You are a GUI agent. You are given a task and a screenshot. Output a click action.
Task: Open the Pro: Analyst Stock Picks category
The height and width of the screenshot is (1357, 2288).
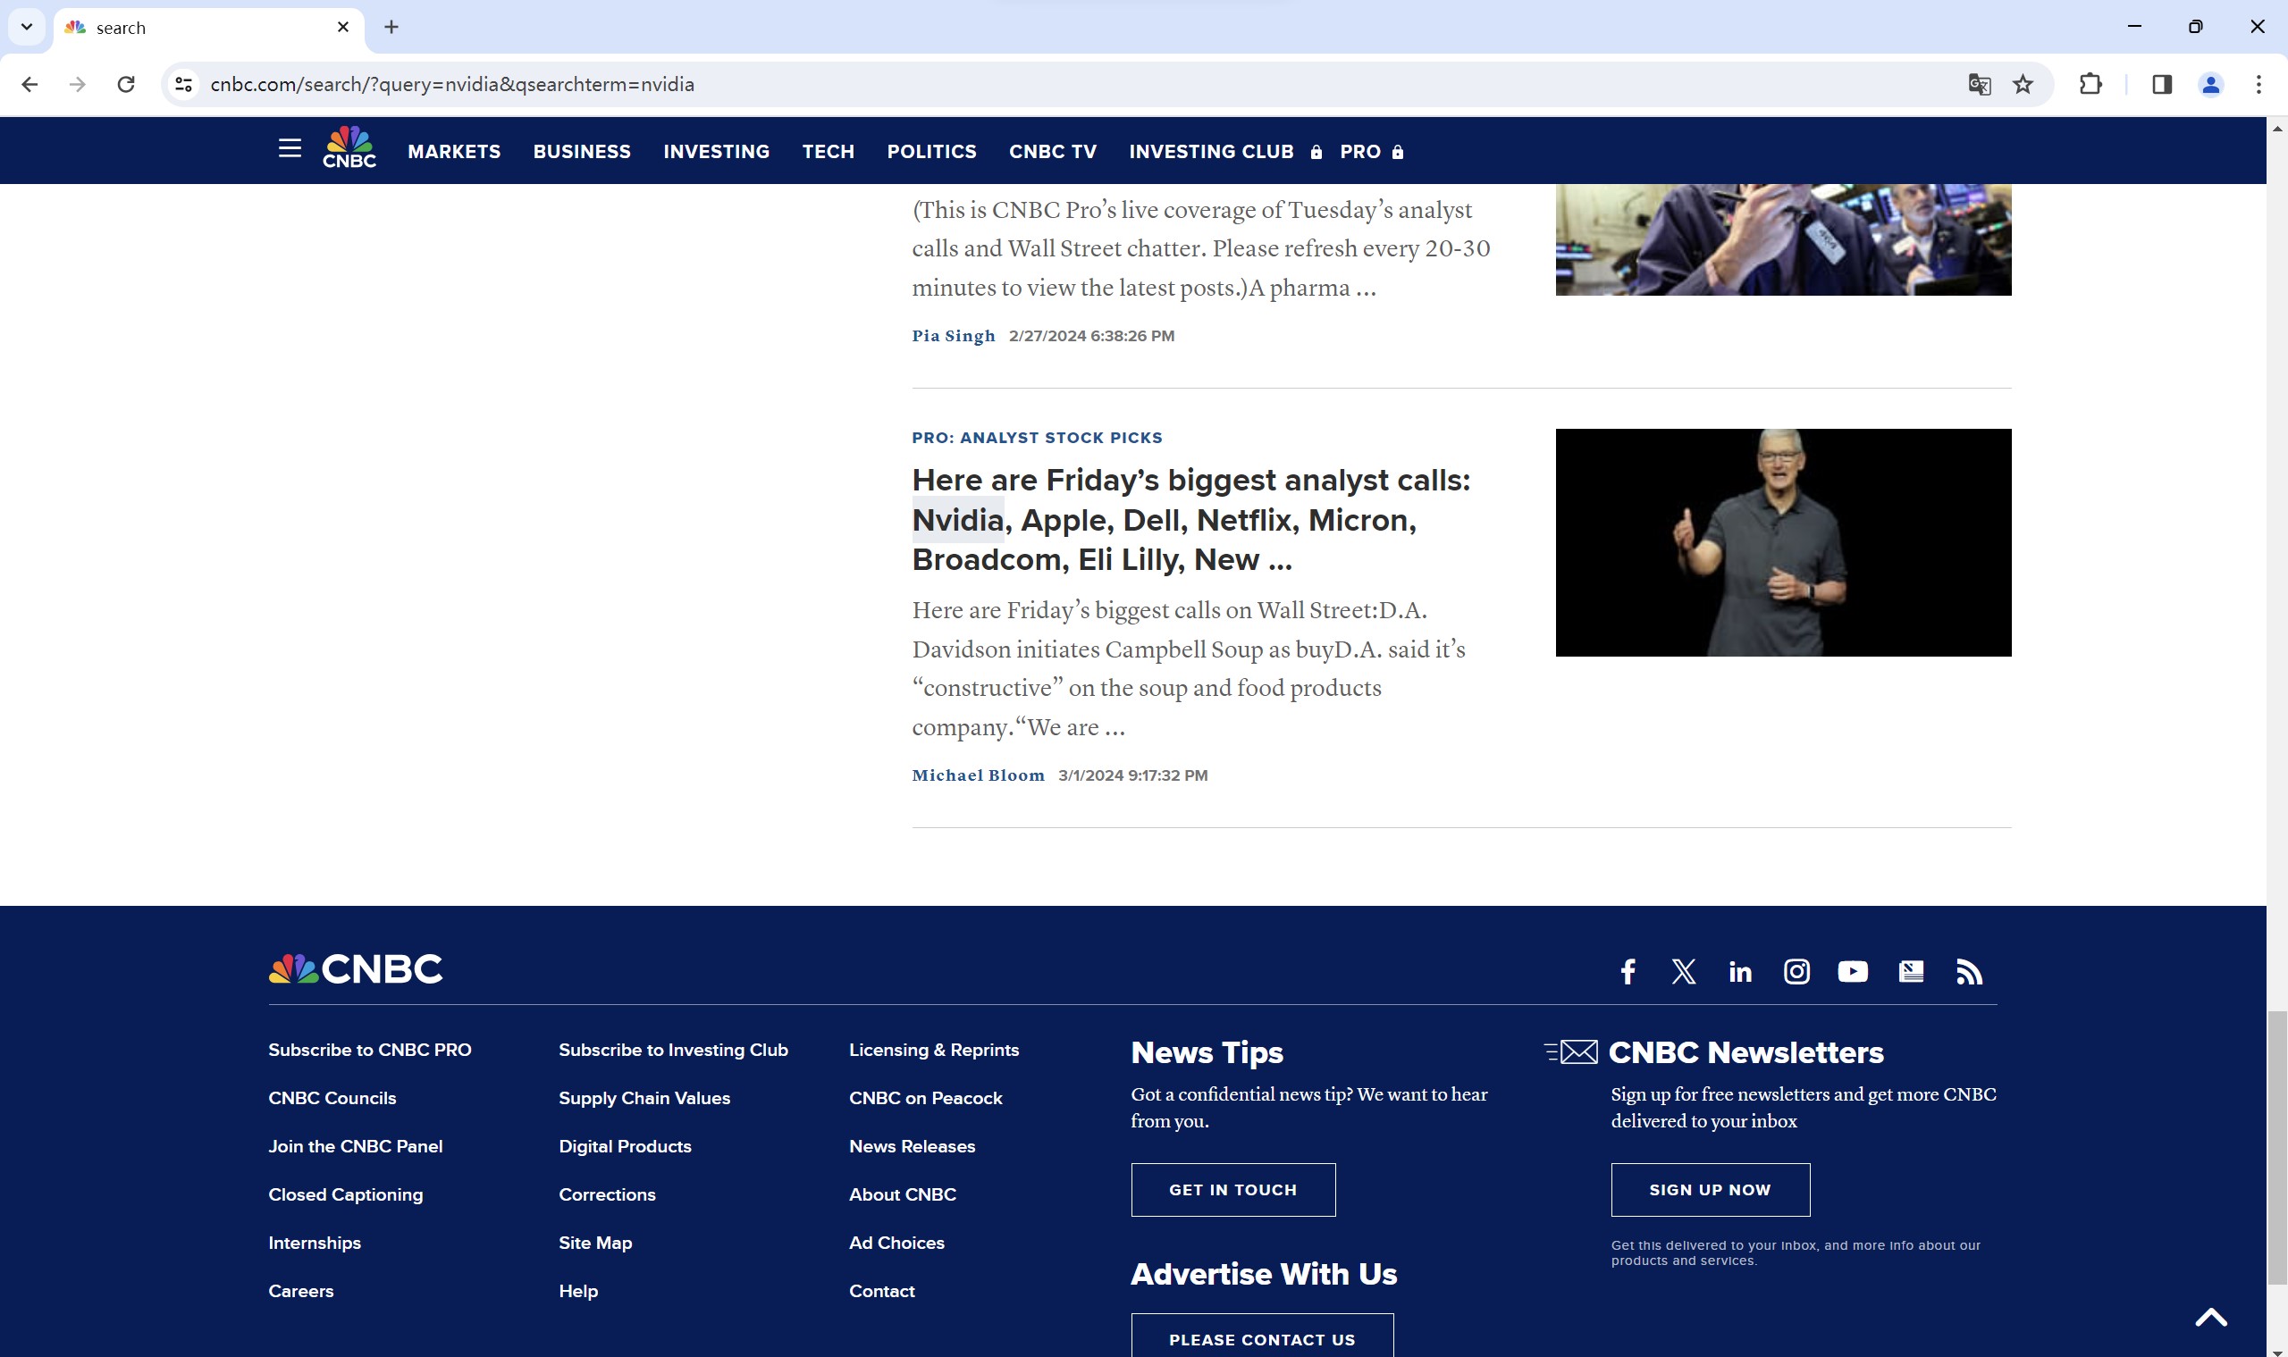(1037, 437)
